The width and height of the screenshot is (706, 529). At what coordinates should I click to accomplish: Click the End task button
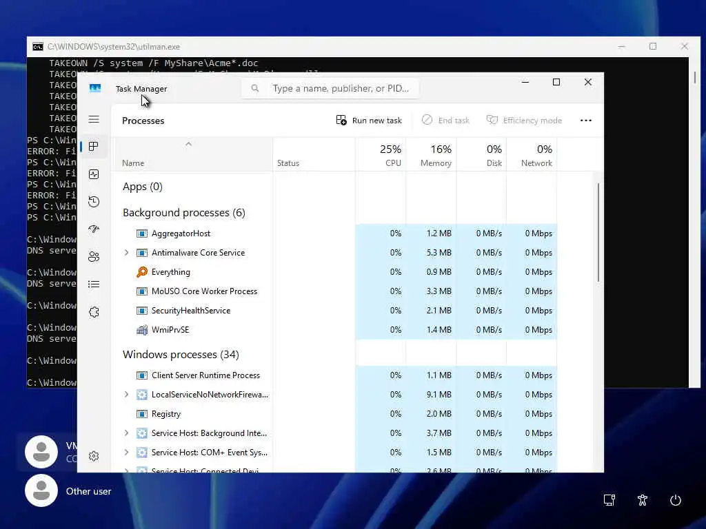pyautogui.click(x=446, y=120)
